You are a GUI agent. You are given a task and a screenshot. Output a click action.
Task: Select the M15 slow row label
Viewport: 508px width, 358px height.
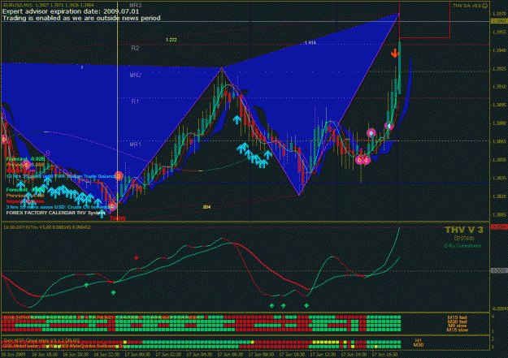457,330
